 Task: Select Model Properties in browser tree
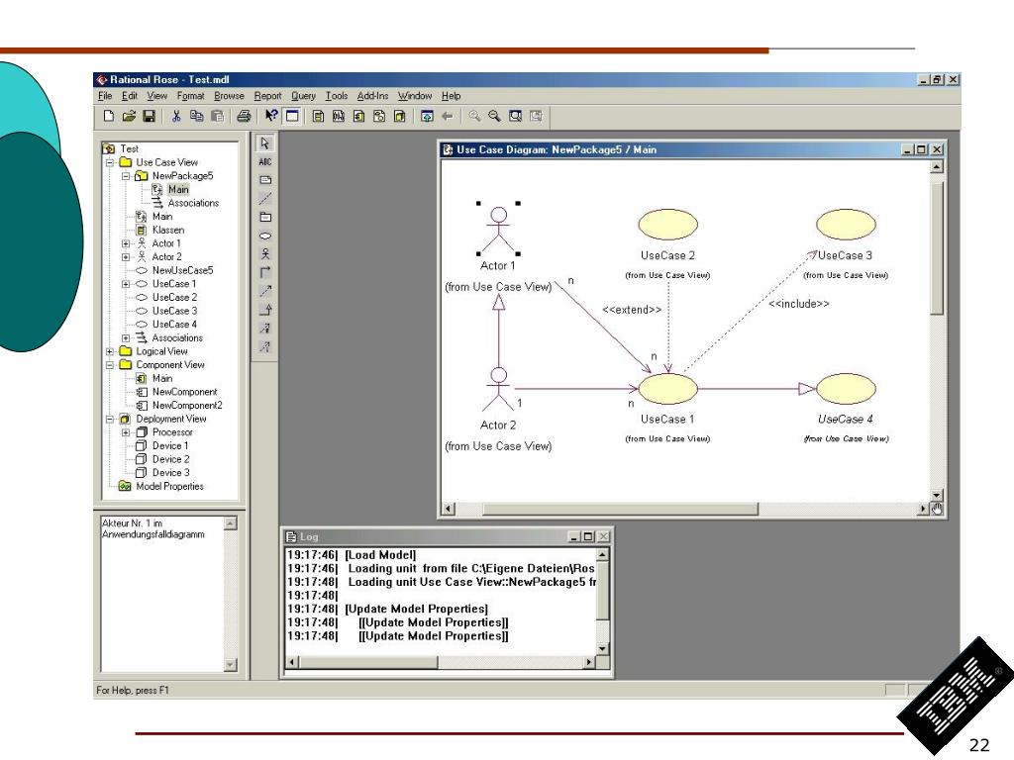[x=169, y=486]
